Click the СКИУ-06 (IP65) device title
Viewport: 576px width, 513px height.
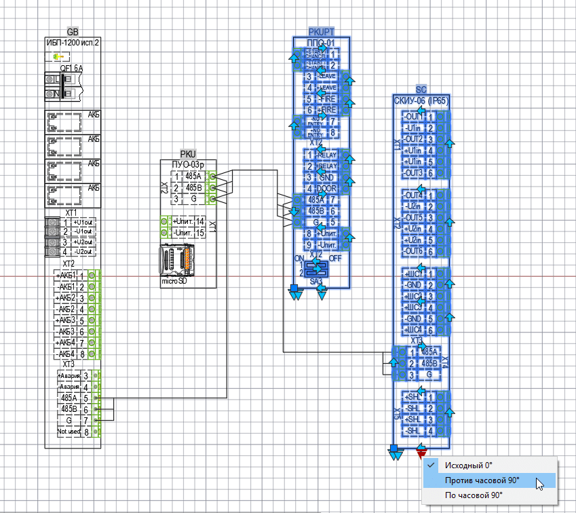[x=420, y=101]
